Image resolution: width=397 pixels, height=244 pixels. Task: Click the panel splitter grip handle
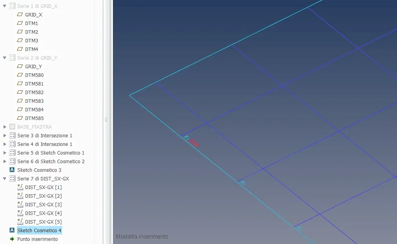[106, 120]
